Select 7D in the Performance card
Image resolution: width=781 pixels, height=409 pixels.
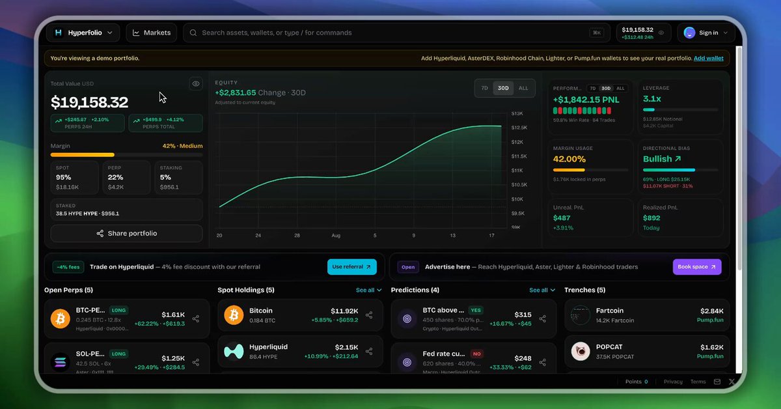(593, 88)
